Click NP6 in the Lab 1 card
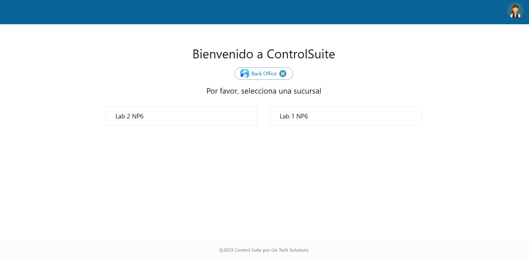 coord(302,116)
